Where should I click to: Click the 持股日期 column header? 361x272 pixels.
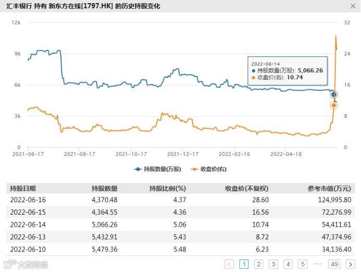(23, 189)
